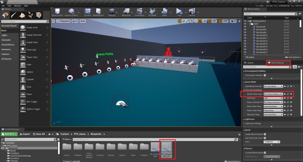
Task: Toggle the Override World Gravity checkbox
Action: coord(265,153)
